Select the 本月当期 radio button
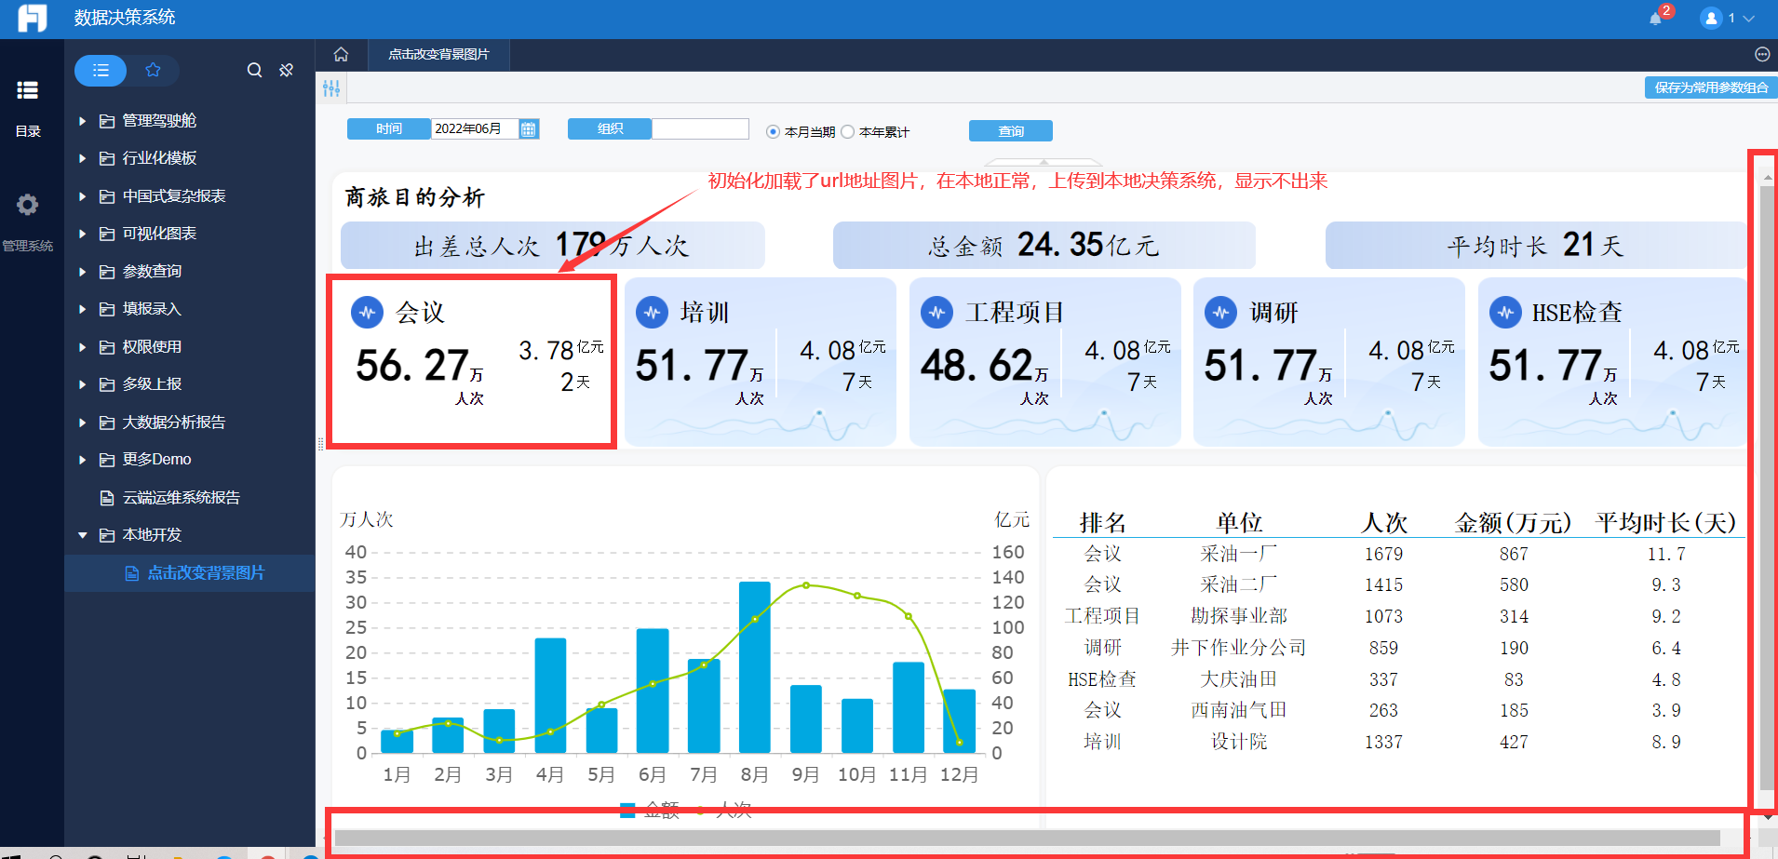This screenshot has height=859, width=1778. click(x=773, y=132)
